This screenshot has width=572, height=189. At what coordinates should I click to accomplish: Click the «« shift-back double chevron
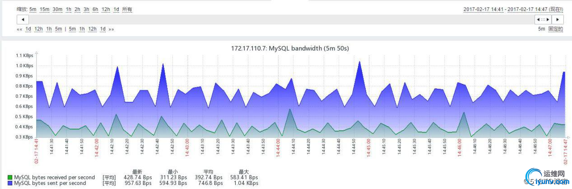pos(19,29)
